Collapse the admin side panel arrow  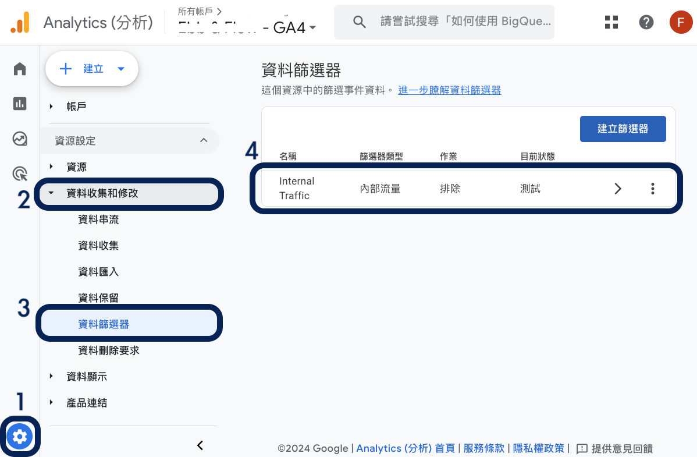click(x=200, y=445)
